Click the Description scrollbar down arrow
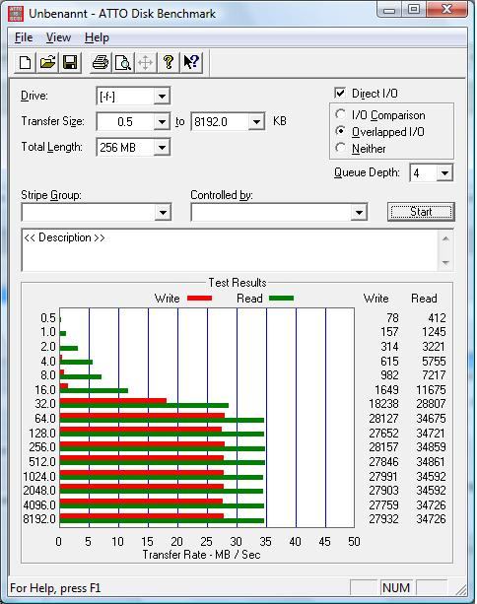Image resolution: width=477 pixels, height=604 pixels. pyautogui.click(x=445, y=263)
